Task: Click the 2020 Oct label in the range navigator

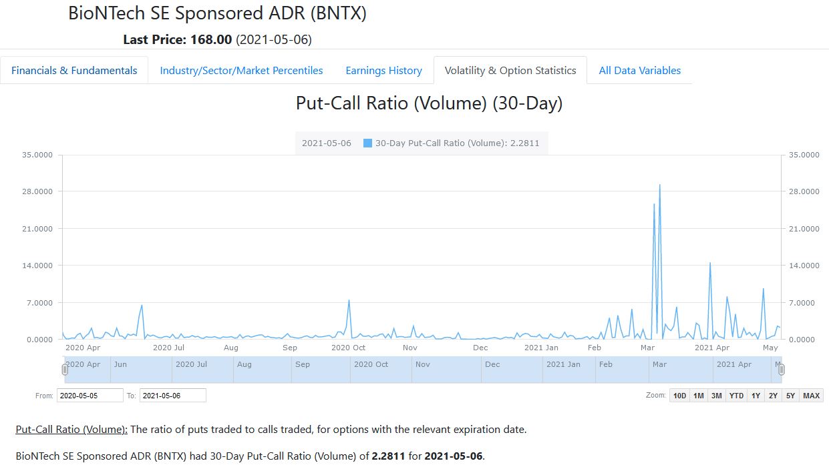Action: point(371,364)
